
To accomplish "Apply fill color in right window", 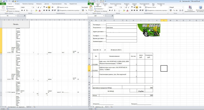I will [124, 10].
